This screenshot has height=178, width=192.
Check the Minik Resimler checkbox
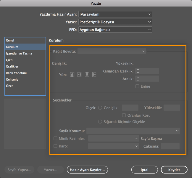[55, 138]
